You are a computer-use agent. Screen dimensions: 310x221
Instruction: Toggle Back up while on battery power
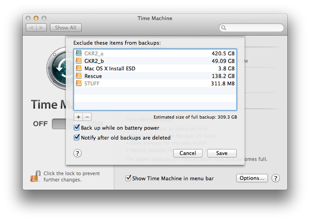click(x=77, y=127)
